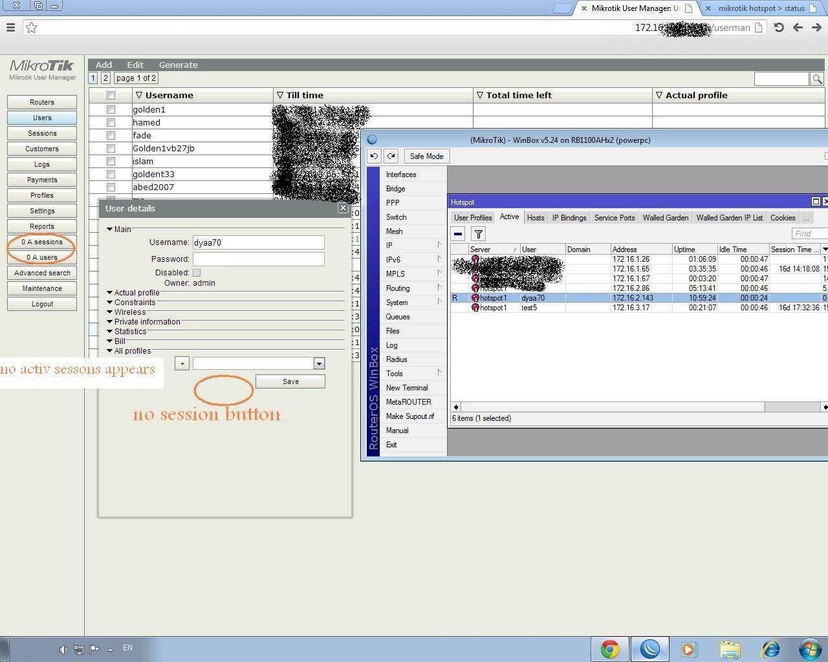Open the Add menu in User Manager

pyautogui.click(x=103, y=65)
